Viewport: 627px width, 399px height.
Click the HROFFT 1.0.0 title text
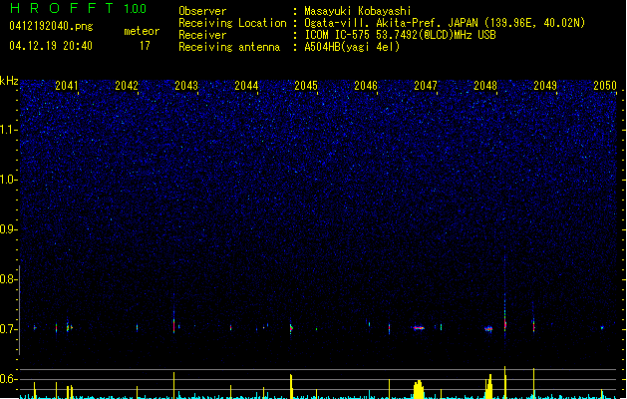coord(78,8)
